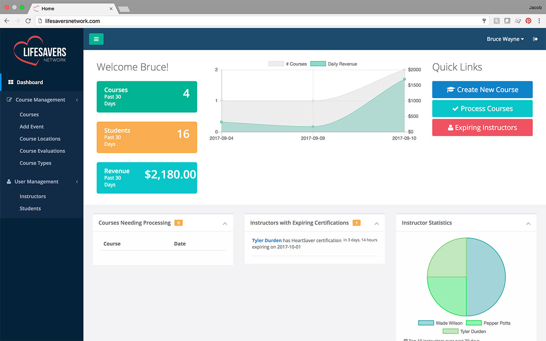
Task: Collapse the Courses Needing Processing panel
Action: coord(225,224)
